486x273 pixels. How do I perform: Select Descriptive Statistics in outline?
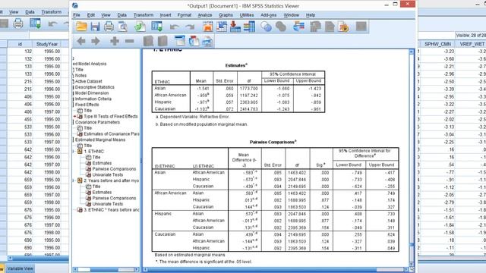coord(94,87)
